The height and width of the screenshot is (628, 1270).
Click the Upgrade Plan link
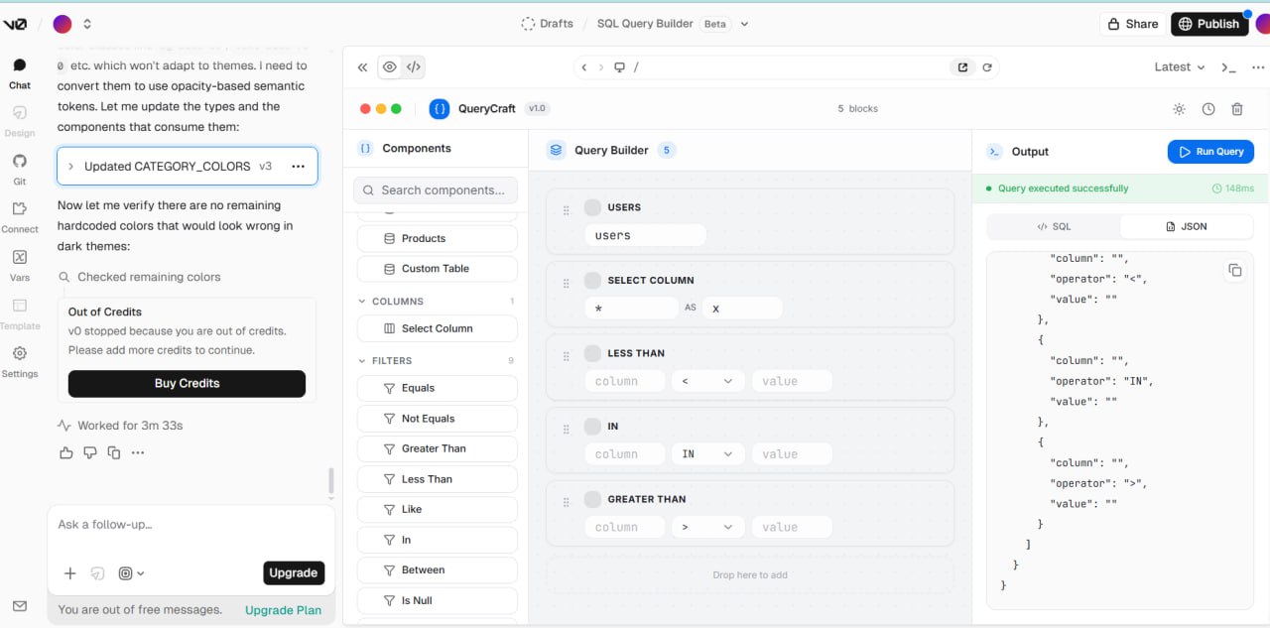tap(283, 610)
